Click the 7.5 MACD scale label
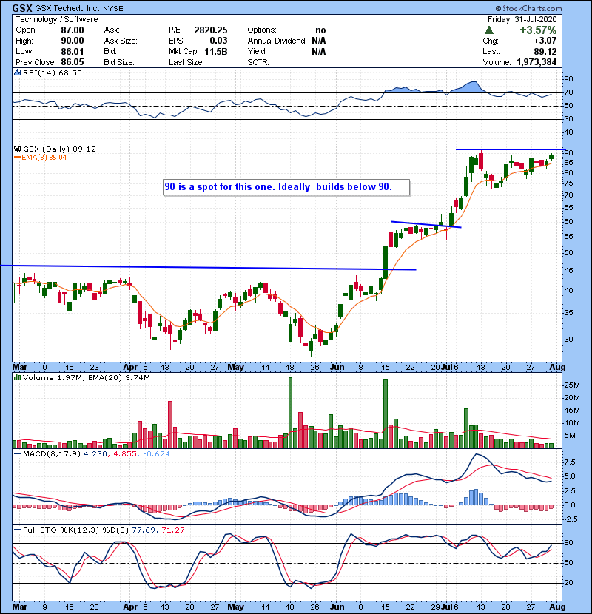592x614 pixels. [x=570, y=462]
